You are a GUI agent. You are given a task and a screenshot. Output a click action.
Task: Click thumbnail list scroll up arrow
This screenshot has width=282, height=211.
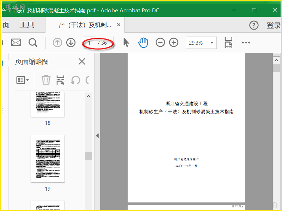tap(88, 96)
